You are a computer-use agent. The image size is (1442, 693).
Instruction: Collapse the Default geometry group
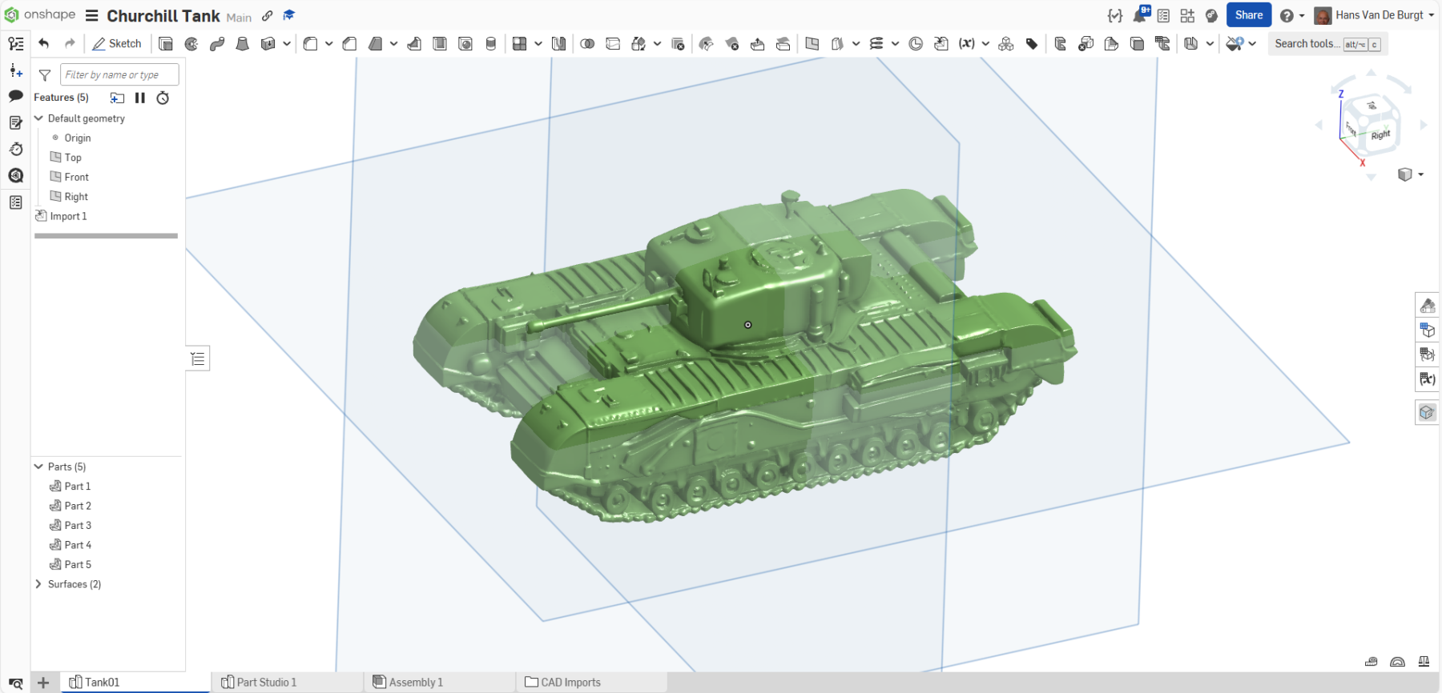[38, 118]
